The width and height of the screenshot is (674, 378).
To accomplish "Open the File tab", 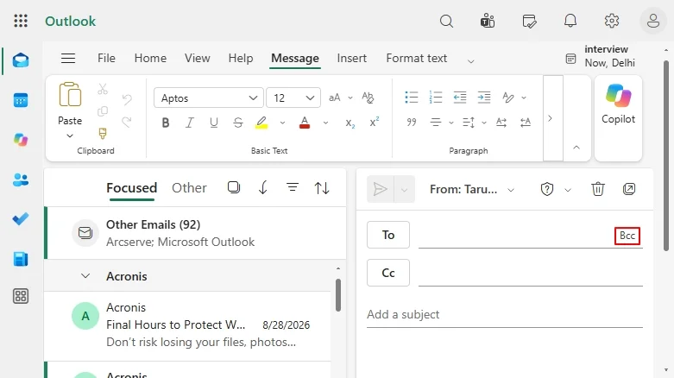I will pos(106,58).
